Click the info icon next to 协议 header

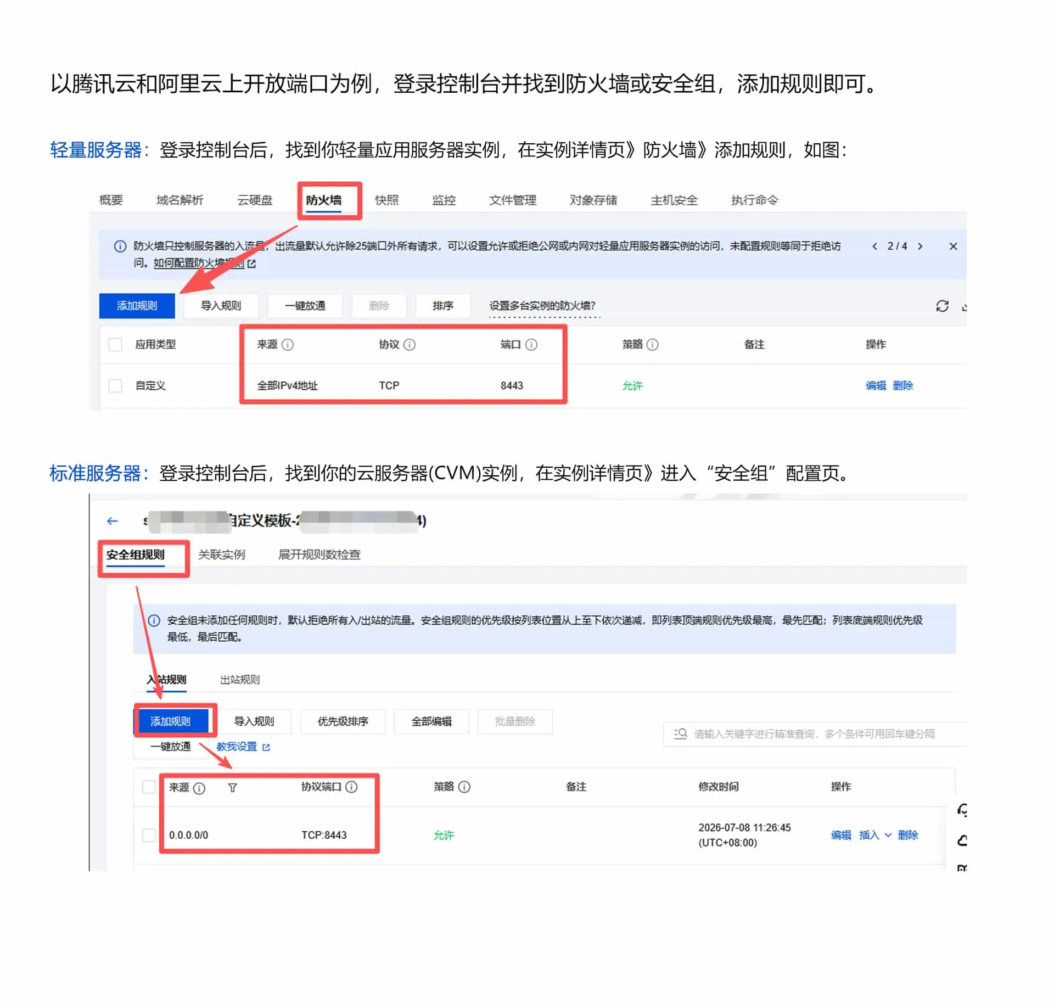coord(410,344)
